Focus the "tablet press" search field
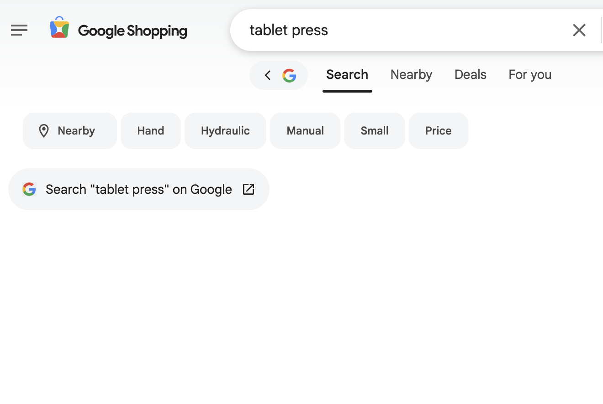The height and width of the screenshot is (404, 603). tap(402, 30)
